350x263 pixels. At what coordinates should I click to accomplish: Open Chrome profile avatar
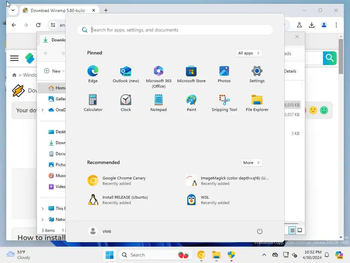click(324, 25)
